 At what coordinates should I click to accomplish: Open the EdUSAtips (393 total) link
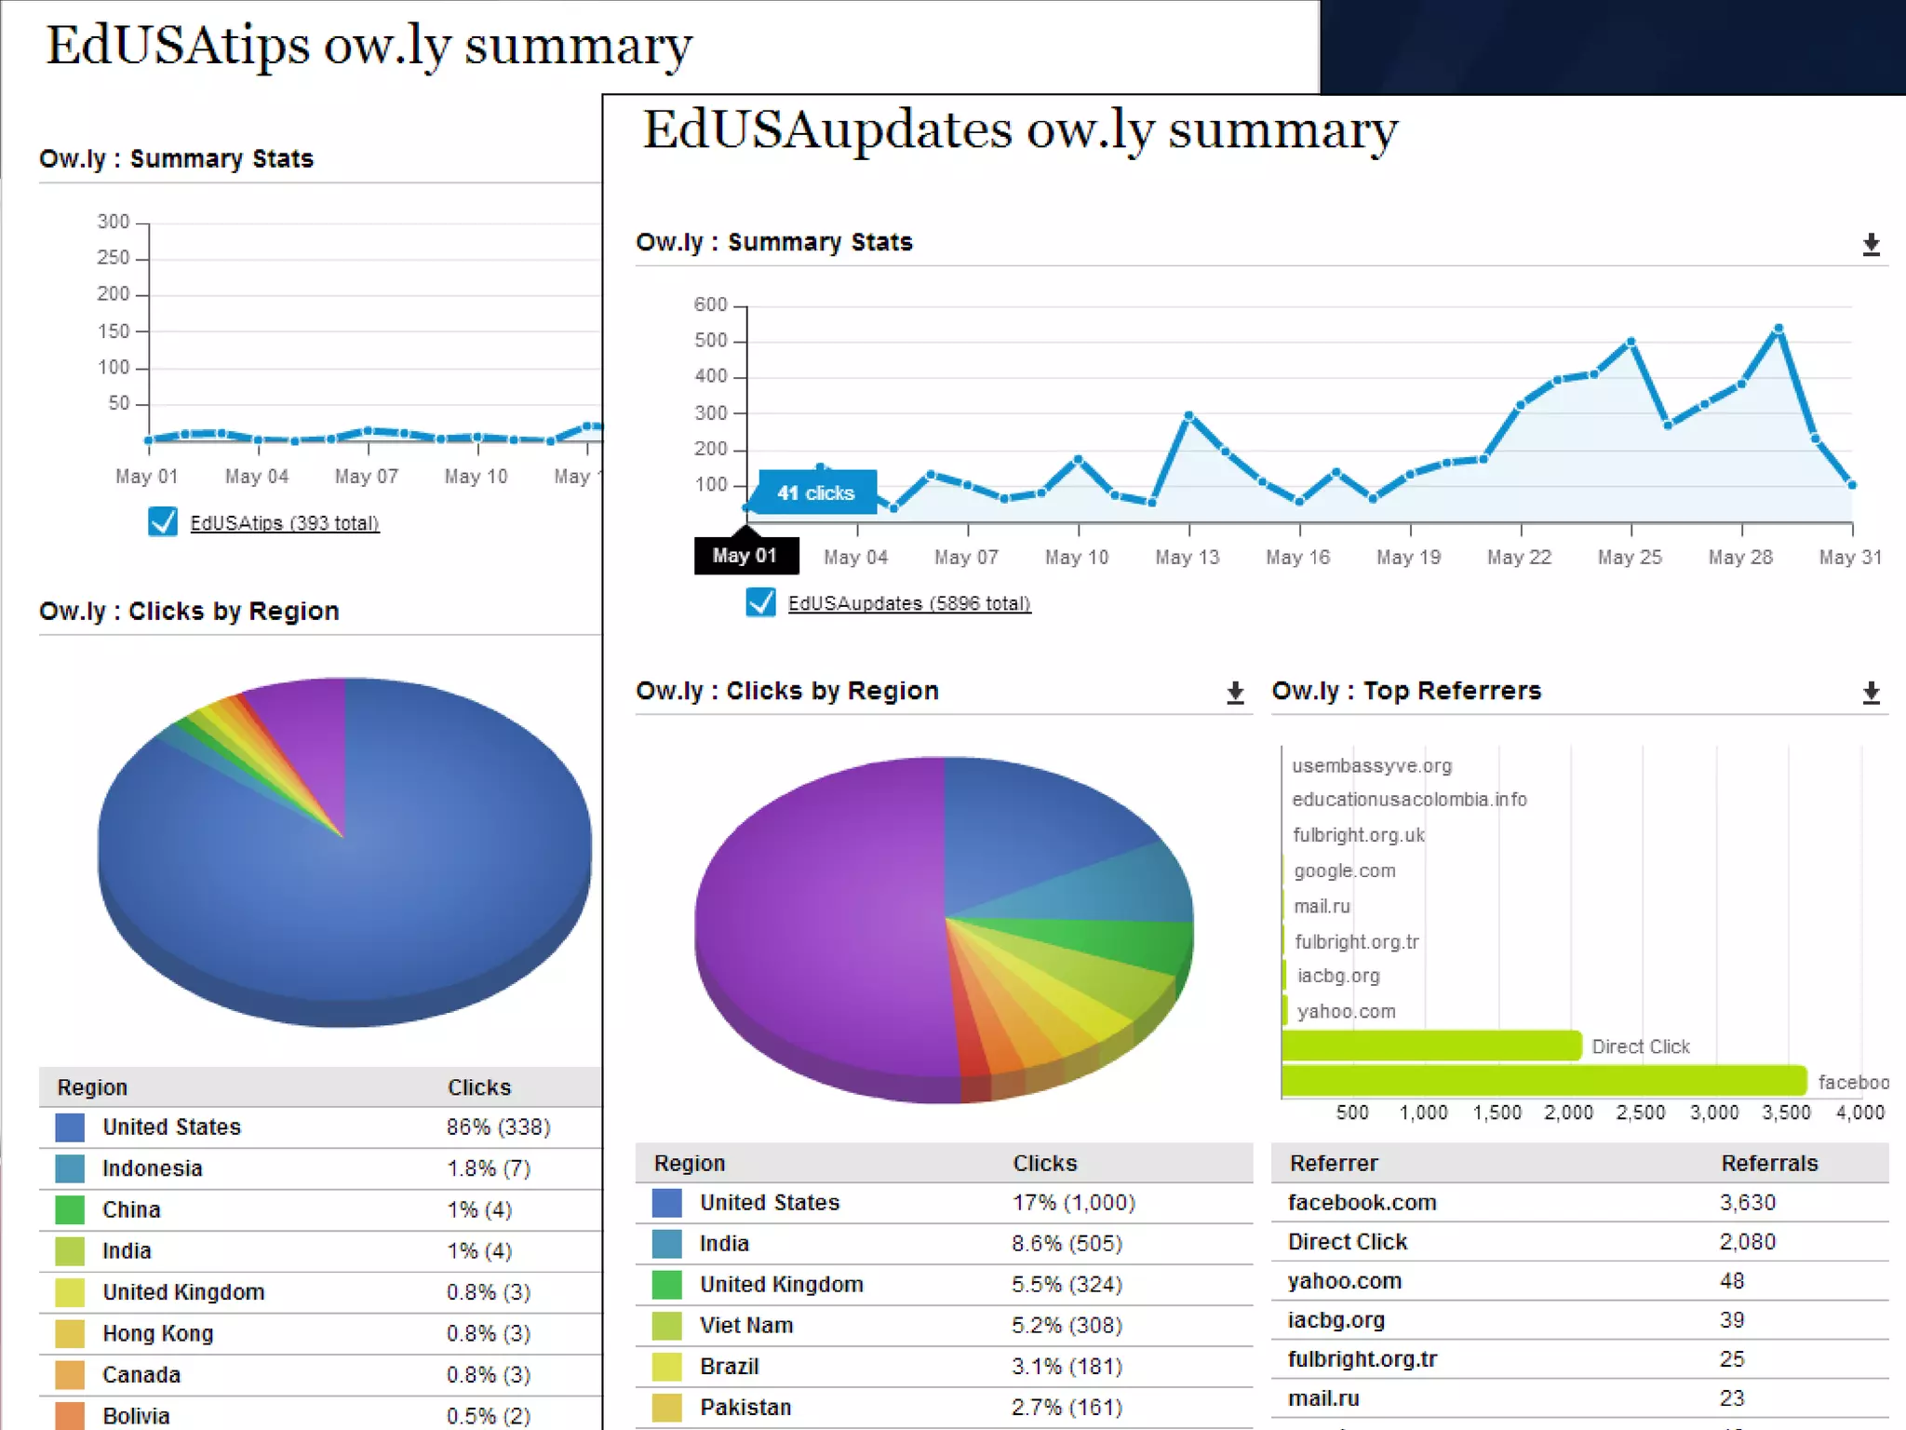pyautogui.click(x=284, y=523)
